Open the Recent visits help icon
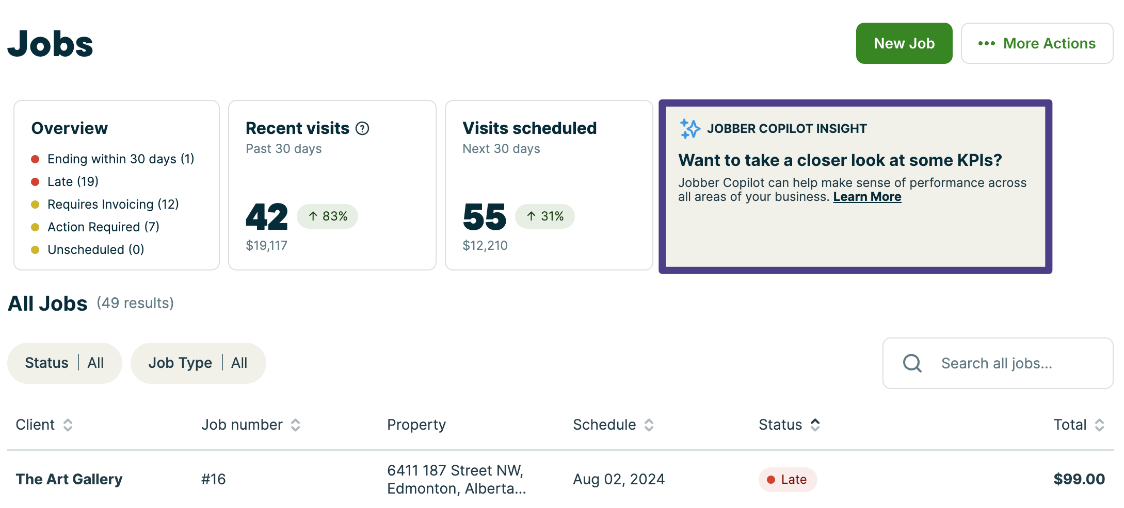This screenshot has height=508, width=1124. pyautogui.click(x=361, y=128)
